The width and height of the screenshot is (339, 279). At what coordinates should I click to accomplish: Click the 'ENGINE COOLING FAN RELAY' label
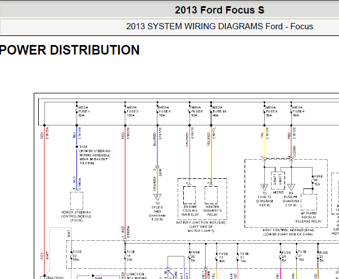pos(190,210)
